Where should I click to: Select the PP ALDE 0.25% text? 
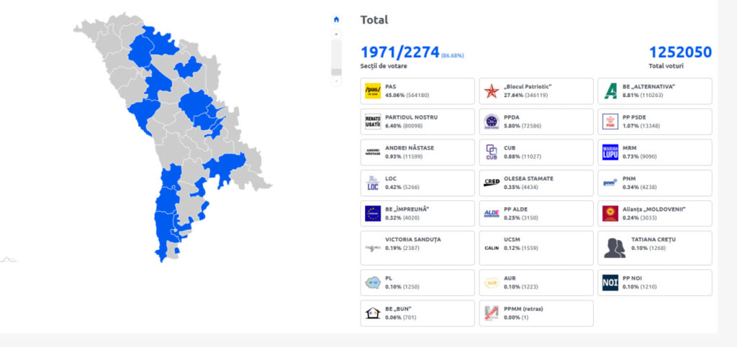tap(520, 213)
